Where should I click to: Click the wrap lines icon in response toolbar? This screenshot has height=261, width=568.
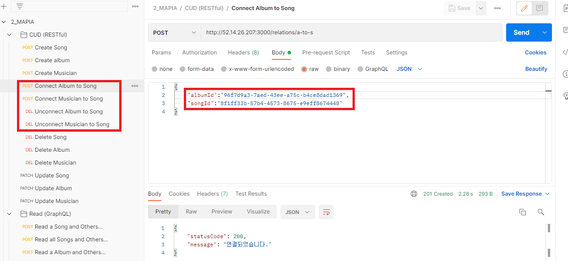point(326,212)
